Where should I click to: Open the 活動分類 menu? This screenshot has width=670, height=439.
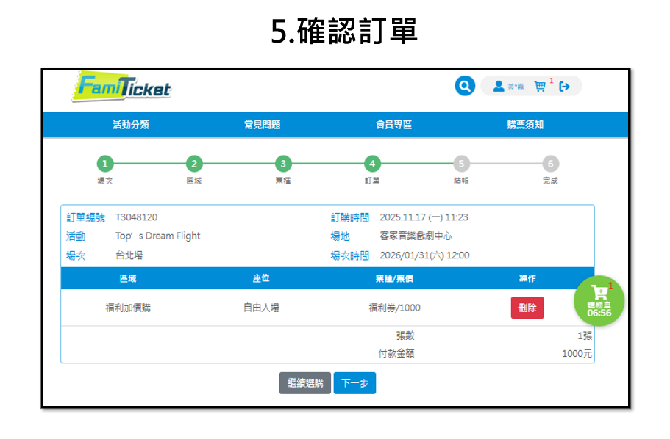click(131, 125)
